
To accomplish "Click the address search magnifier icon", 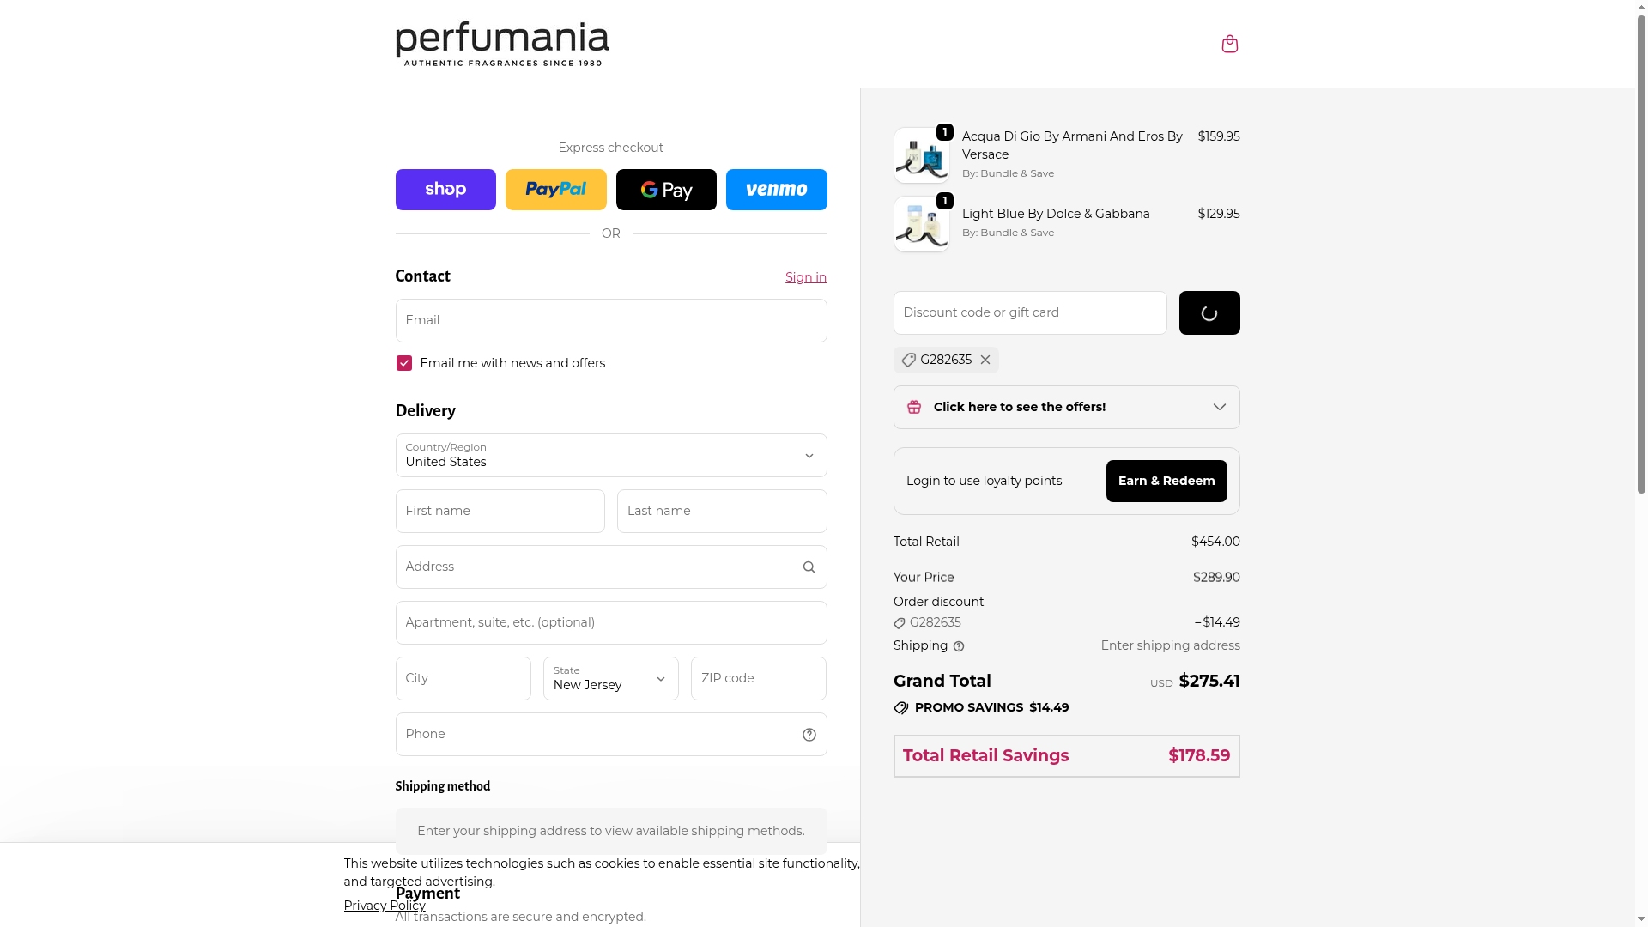I will click(x=809, y=567).
